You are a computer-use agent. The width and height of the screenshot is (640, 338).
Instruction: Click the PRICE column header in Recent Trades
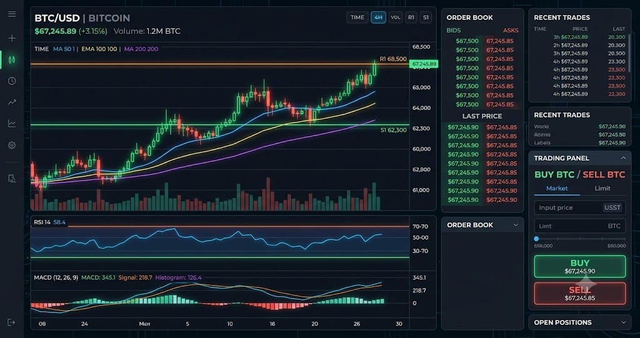coord(580,29)
